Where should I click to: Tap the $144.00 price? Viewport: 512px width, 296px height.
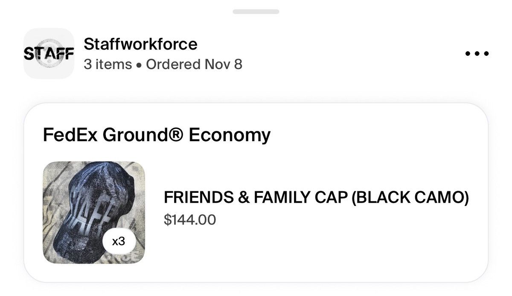pyautogui.click(x=190, y=220)
